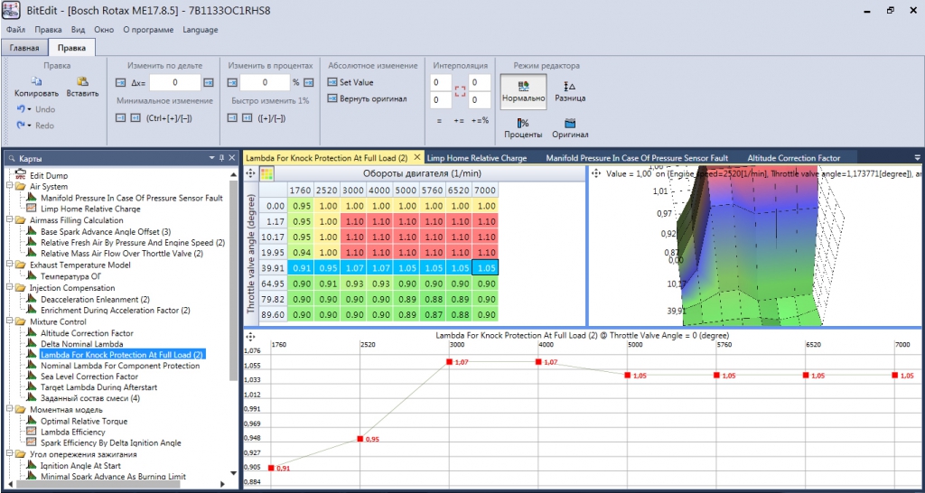
Task: Click the minimal change minus icon (Ctrl+[-])
Action: (121, 118)
